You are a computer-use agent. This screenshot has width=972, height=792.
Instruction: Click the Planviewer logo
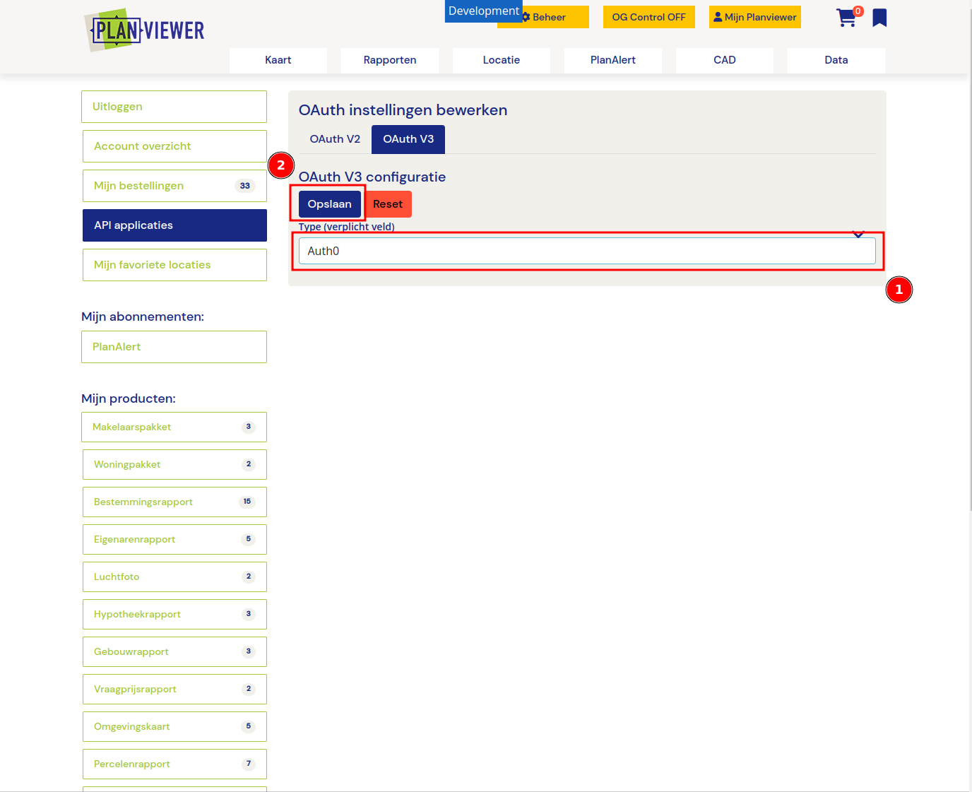click(146, 30)
